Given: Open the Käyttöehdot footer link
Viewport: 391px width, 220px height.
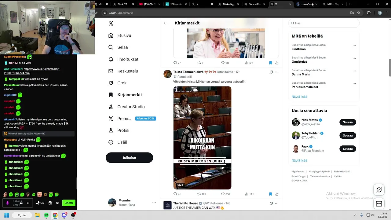Looking at the screenshot, I should tap(298, 172).
